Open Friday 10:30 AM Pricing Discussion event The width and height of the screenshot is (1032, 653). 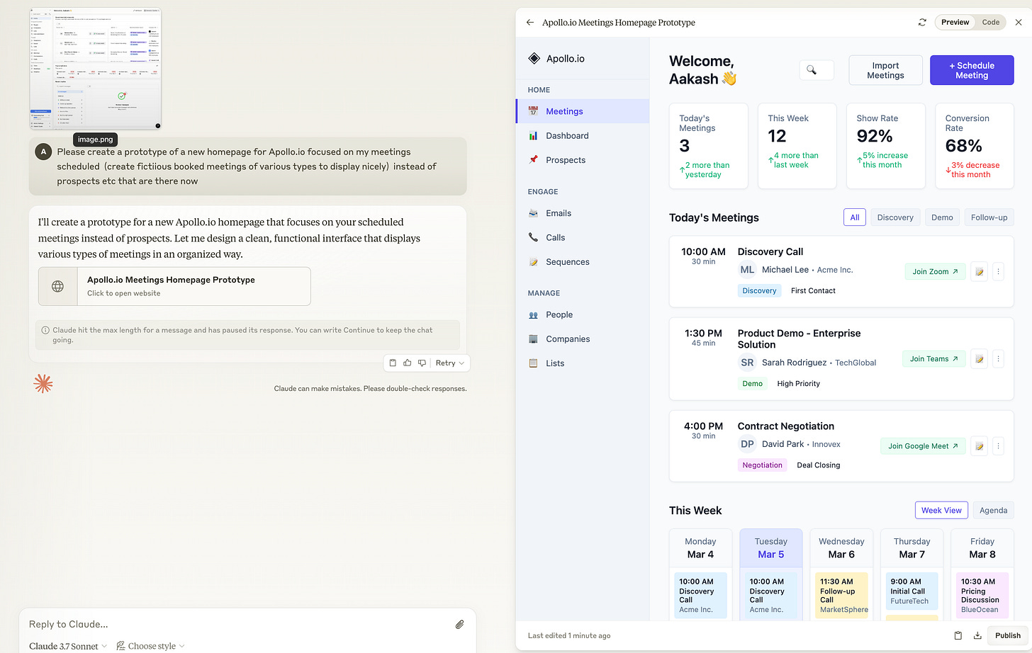982,595
